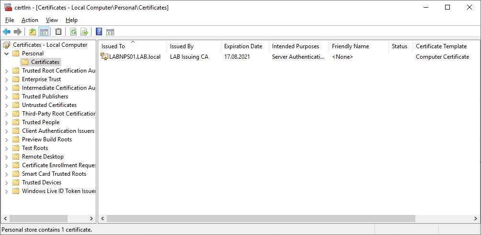Expand Trusted Root Certification Authorities node
Viewport: 481px width, 235px height.
pos(6,71)
